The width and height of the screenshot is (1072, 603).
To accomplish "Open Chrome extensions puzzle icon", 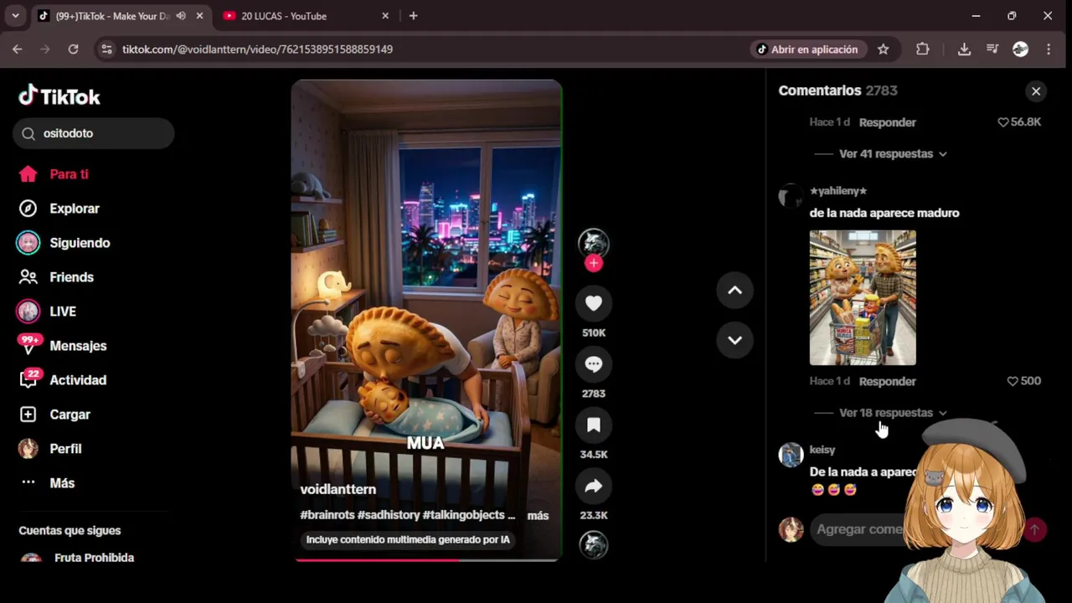I will point(922,49).
